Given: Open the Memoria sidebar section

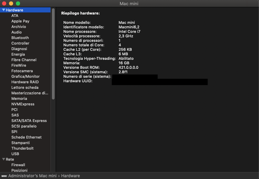Looking at the screenshot, I should 19,98.
